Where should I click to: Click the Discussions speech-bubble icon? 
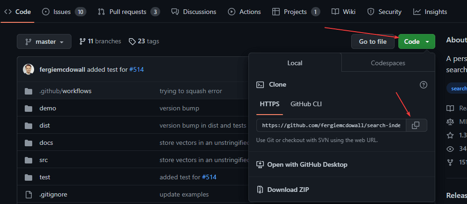coord(175,12)
